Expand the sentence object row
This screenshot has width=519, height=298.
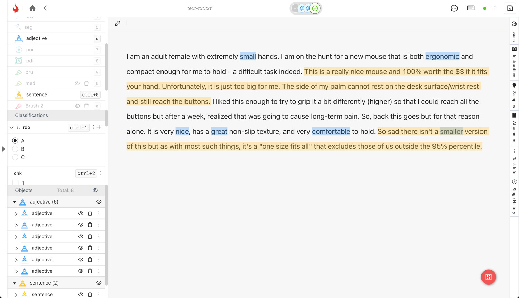point(16,295)
